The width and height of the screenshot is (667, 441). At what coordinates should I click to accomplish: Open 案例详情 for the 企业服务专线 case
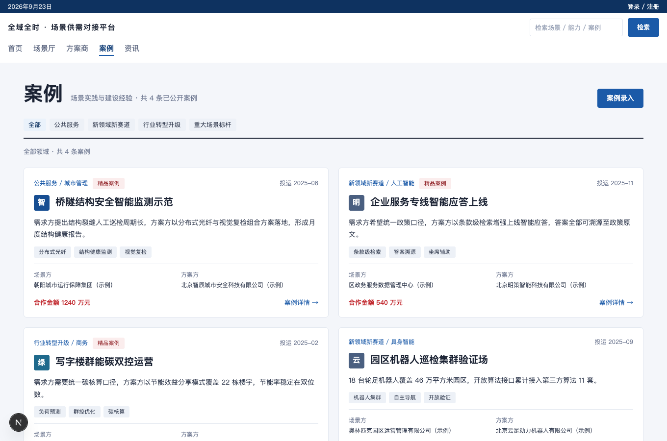[x=616, y=303]
